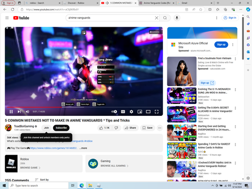This screenshot has height=189, width=252.
Task: Clear the YouTube search box text
Action: (x=156, y=18)
